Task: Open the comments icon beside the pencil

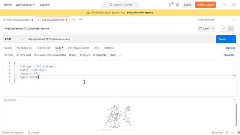Action: (x=231, y=28)
